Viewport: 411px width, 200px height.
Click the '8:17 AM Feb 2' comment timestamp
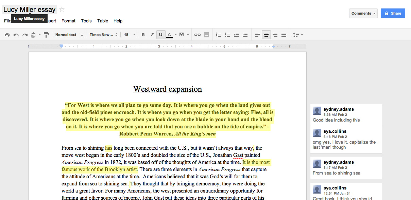tap(335, 167)
